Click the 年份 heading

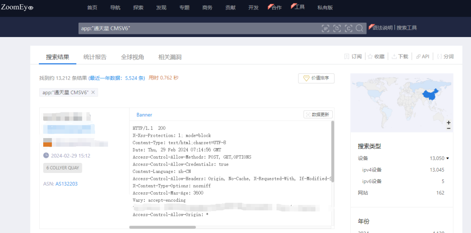[x=363, y=222]
